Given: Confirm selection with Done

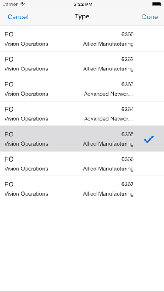Looking at the screenshot, I should click(x=150, y=17).
